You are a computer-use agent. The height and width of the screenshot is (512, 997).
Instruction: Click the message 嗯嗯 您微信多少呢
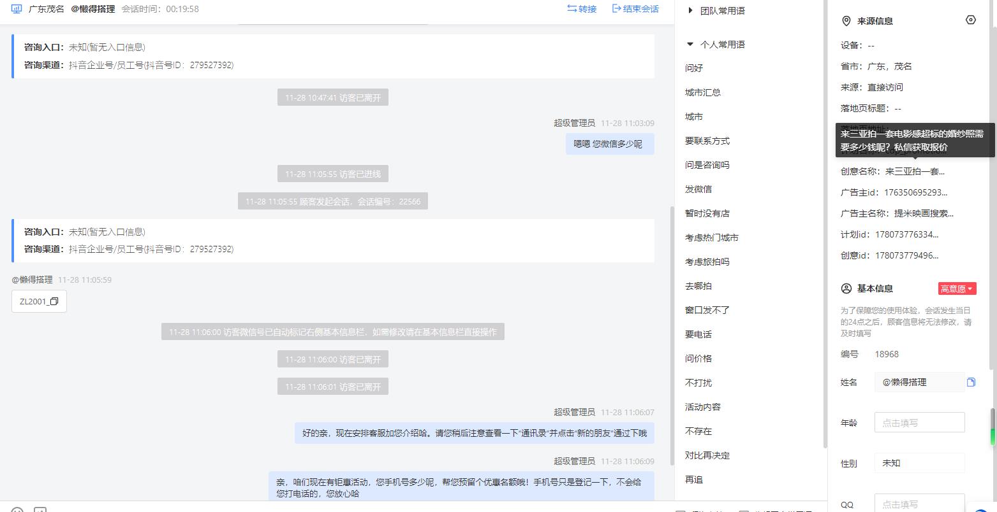tap(609, 144)
